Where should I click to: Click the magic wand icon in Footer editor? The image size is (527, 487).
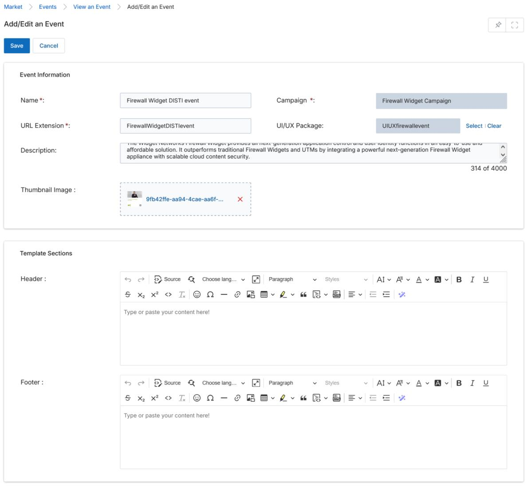pyautogui.click(x=401, y=398)
